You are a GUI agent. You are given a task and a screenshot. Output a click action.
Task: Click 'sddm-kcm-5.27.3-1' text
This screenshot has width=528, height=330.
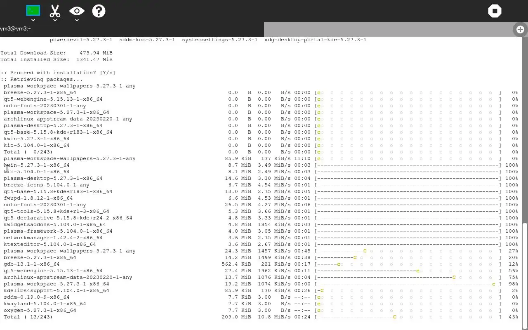147,40
